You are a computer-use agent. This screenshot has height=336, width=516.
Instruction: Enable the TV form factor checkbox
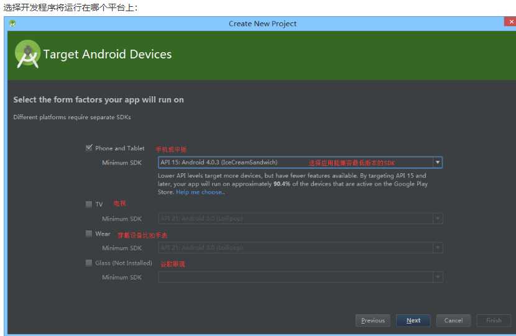tap(89, 204)
